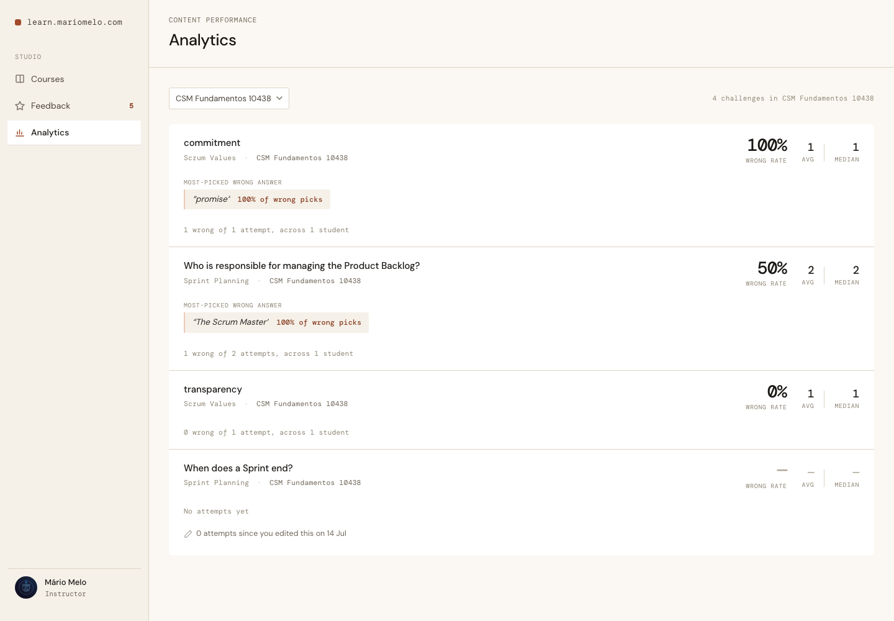This screenshot has height=621, width=894.
Task: Open the CSM Fundamentos 10438 course dropdown
Action: click(x=229, y=98)
